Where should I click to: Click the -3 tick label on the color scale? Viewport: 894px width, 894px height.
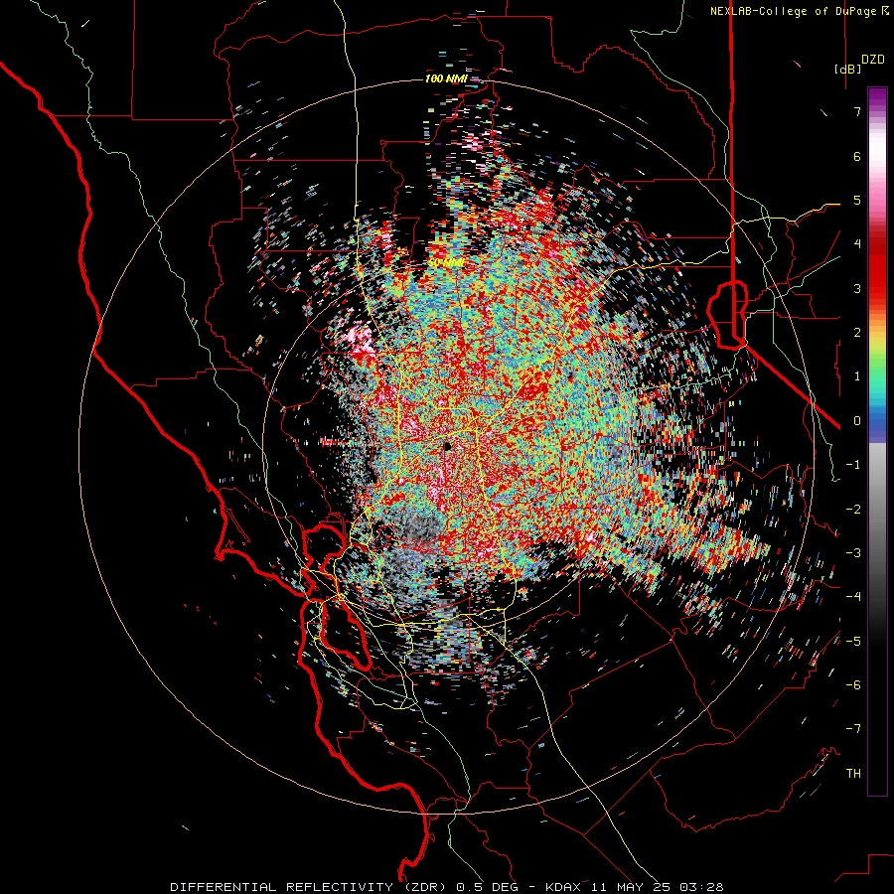(853, 552)
